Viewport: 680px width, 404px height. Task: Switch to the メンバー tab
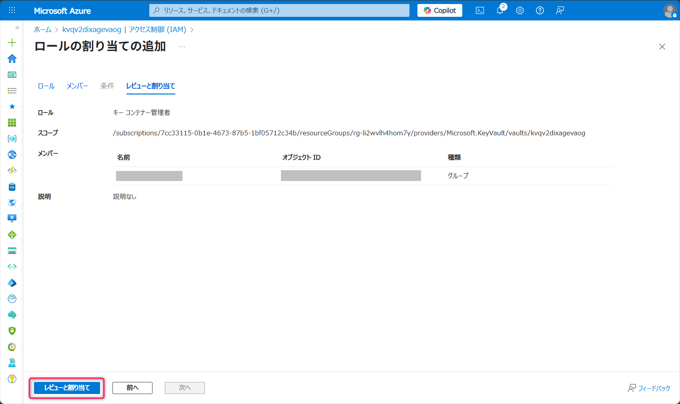(x=77, y=86)
